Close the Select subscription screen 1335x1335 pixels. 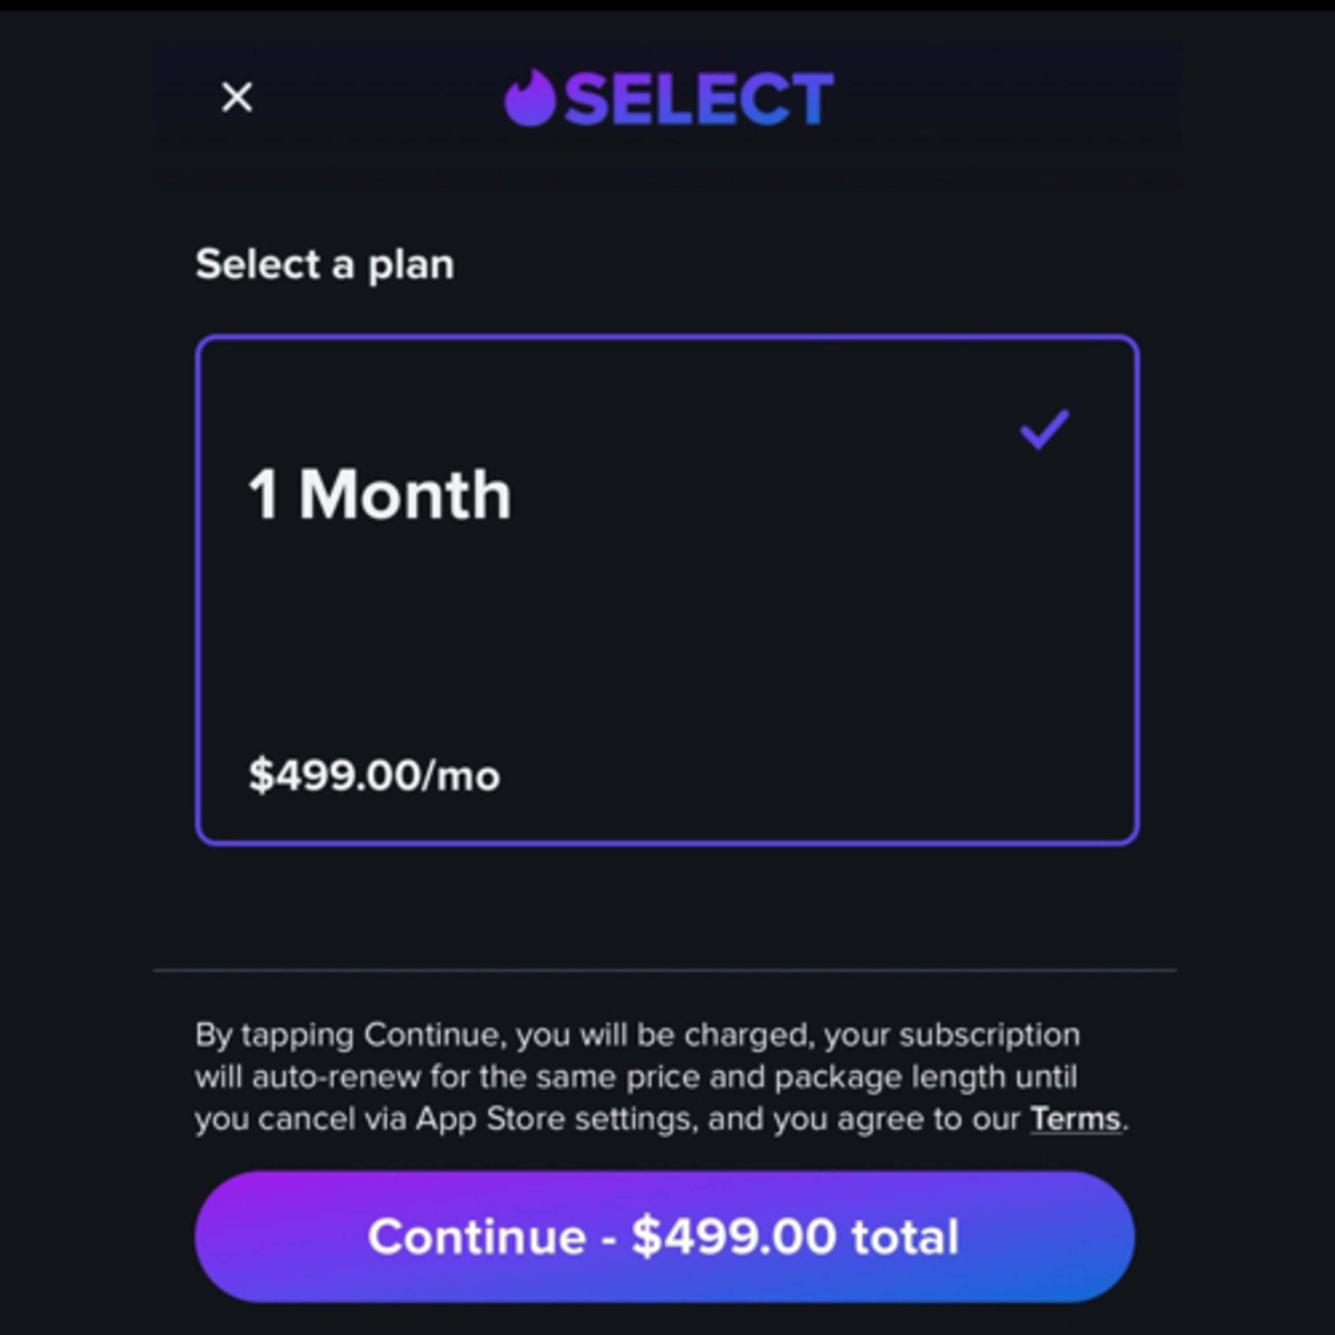(x=237, y=97)
